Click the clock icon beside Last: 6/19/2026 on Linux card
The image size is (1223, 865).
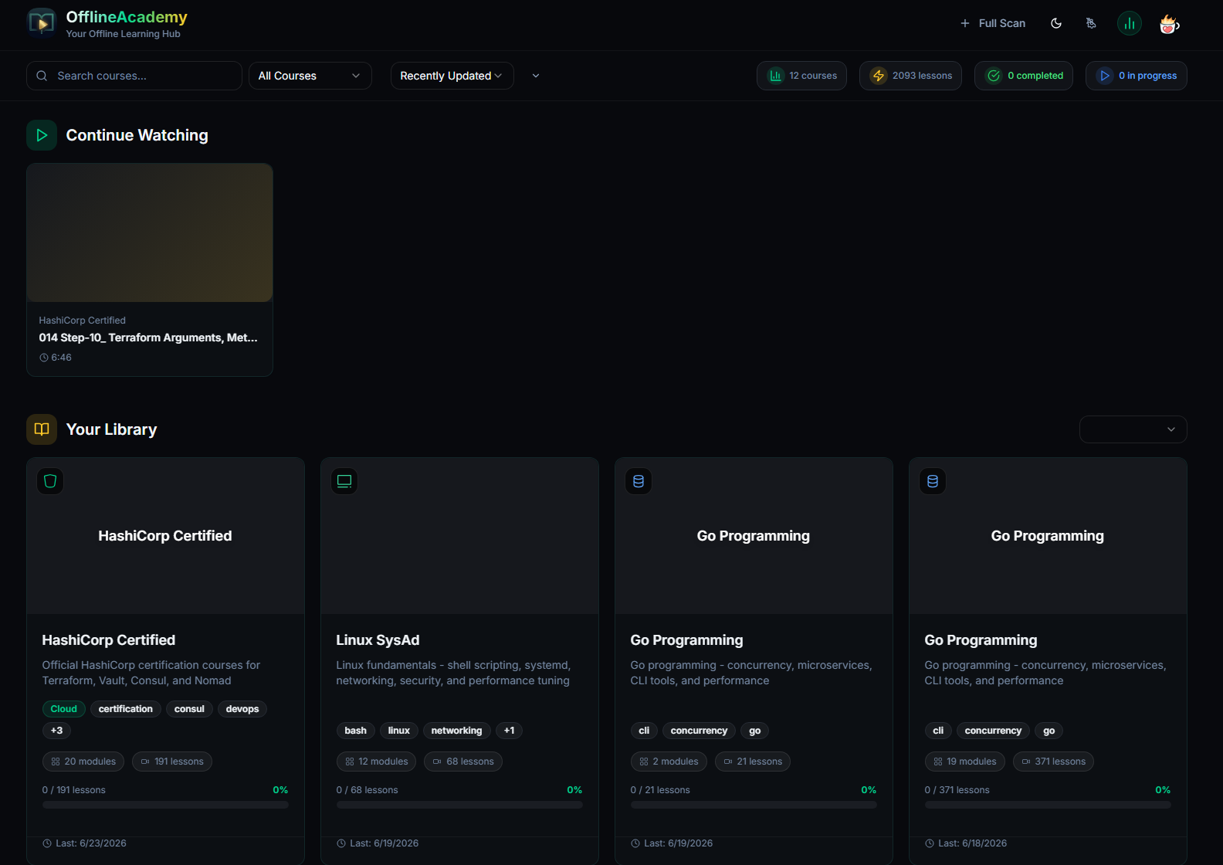pyautogui.click(x=341, y=843)
